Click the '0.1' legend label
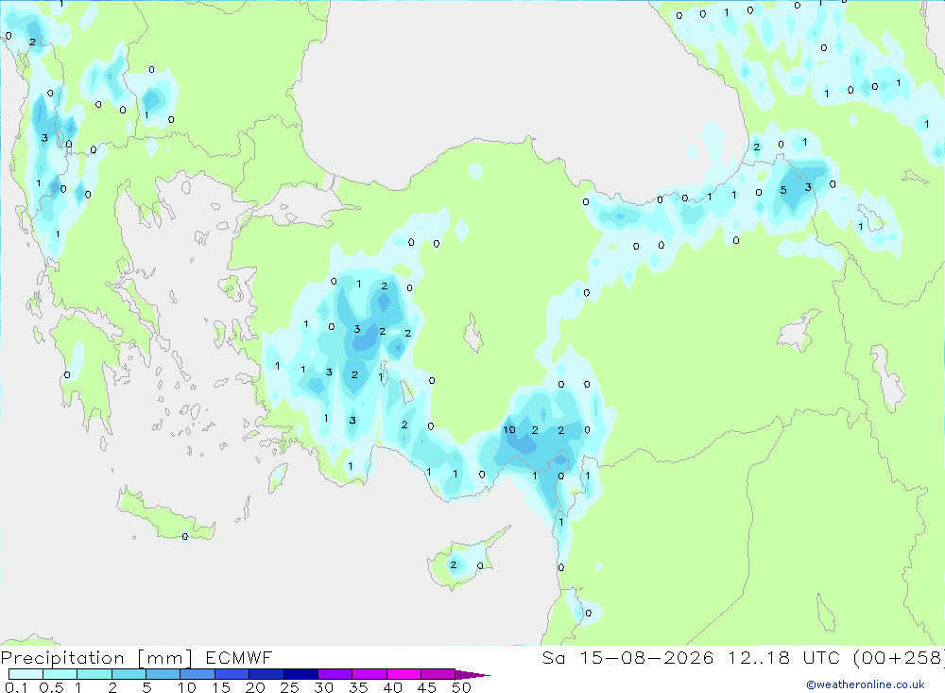 (16, 687)
